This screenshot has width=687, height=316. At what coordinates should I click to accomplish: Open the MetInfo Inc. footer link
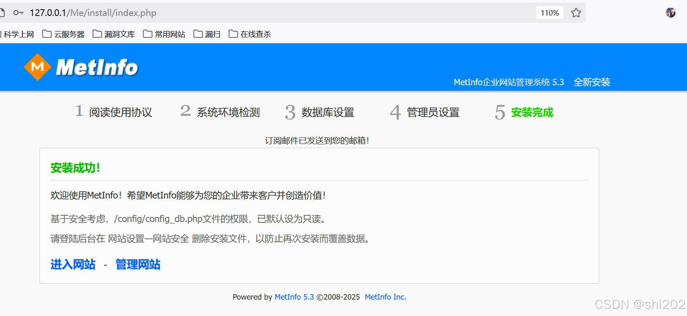385,297
